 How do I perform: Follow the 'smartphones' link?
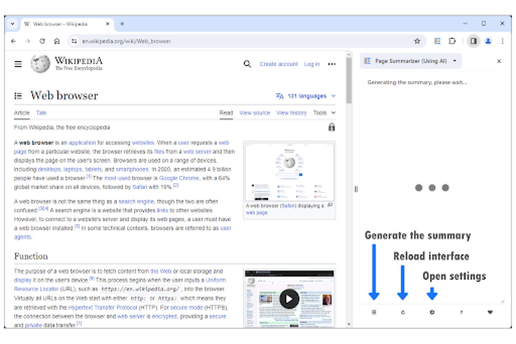click(x=132, y=169)
